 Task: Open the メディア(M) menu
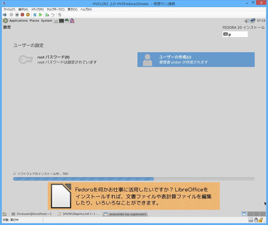[37, 9]
